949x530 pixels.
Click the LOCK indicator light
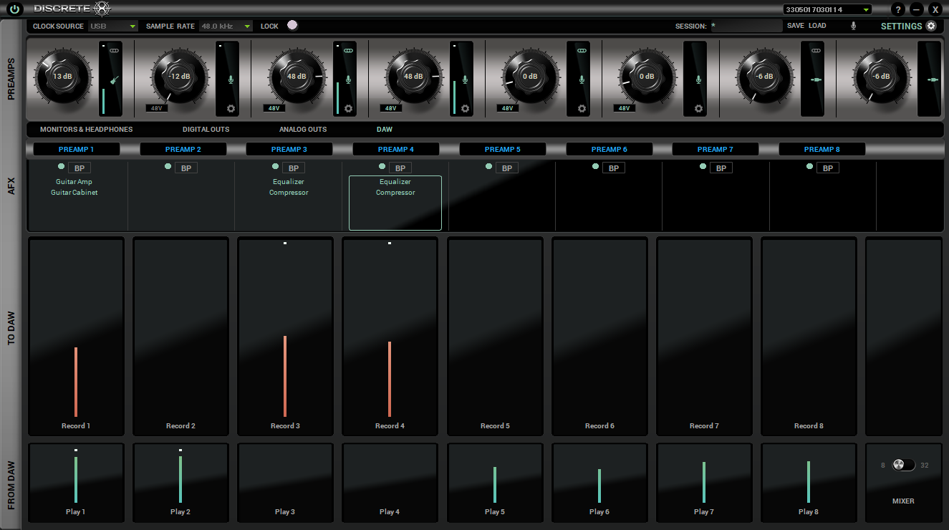pos(292,25)
